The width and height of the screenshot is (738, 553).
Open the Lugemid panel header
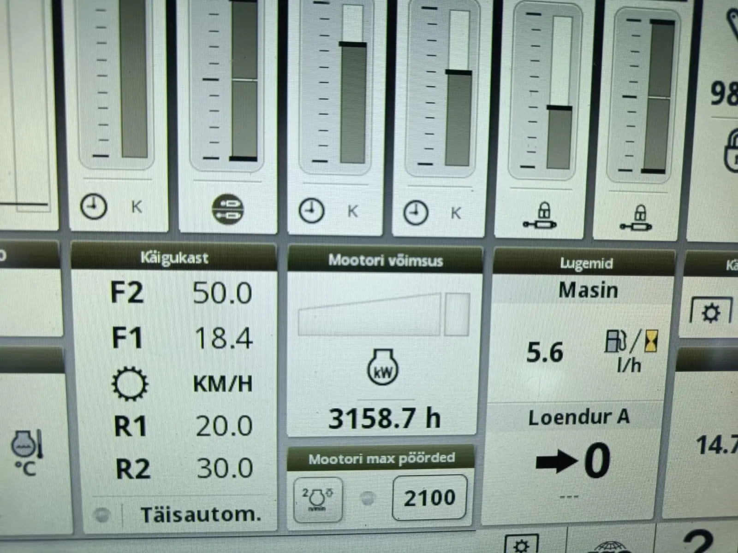click(586, 264)
